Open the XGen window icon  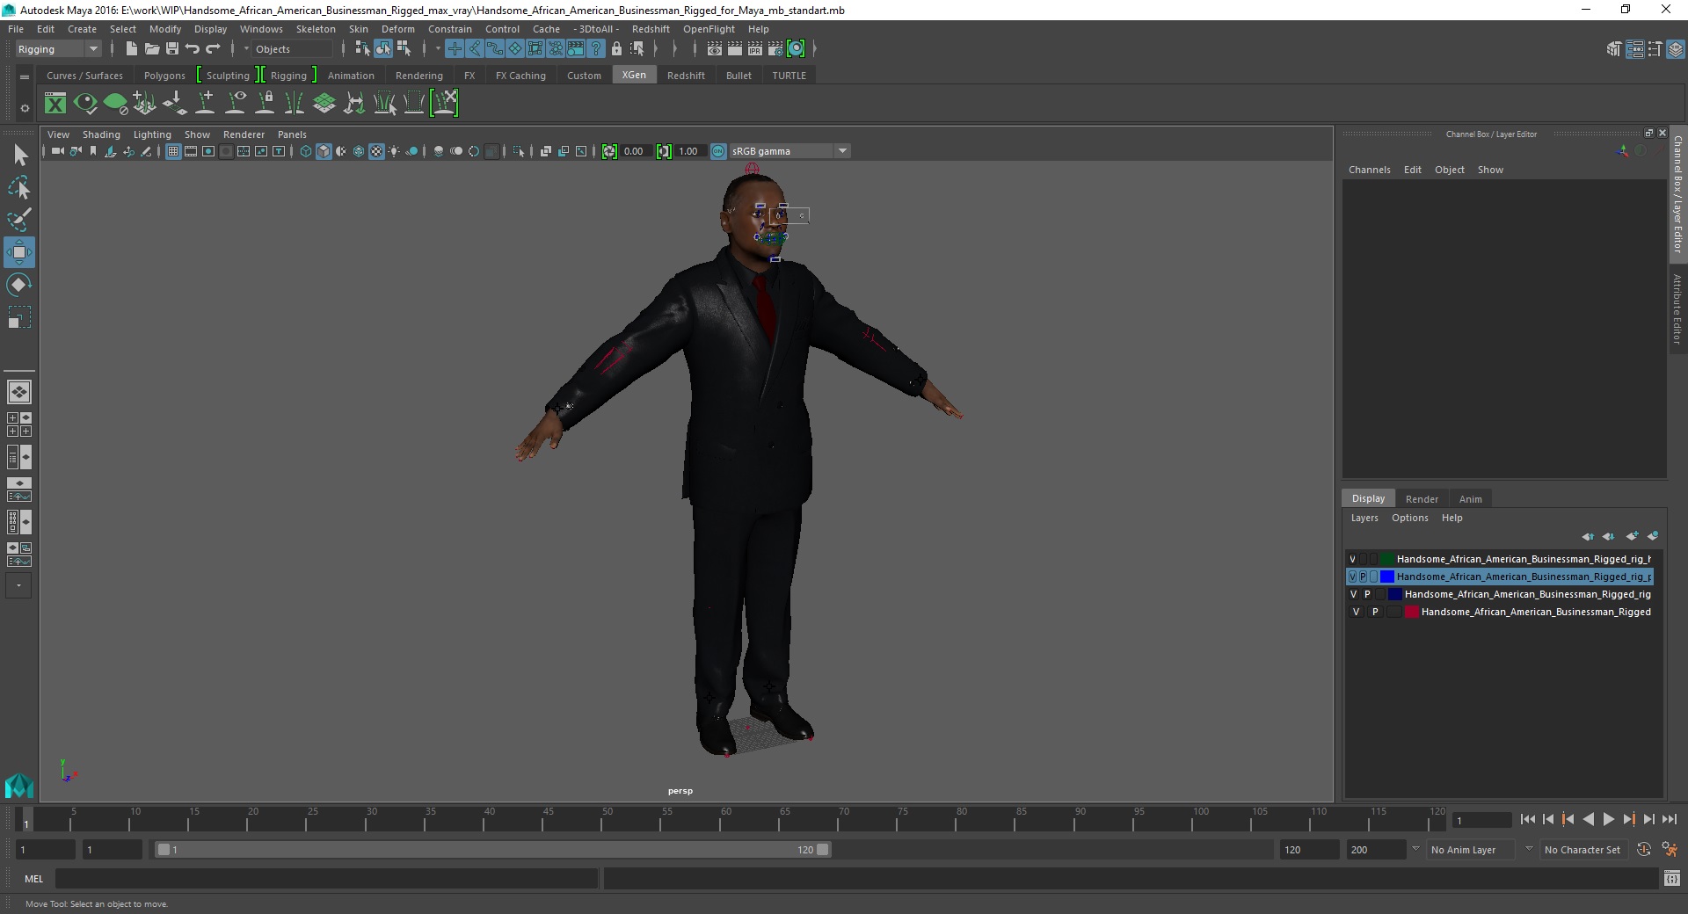[55, 104]
